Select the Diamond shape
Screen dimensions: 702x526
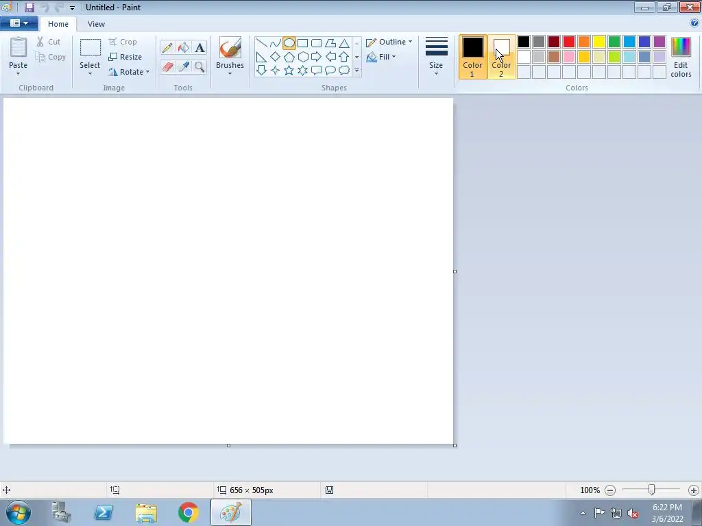[x=276, y=57]
